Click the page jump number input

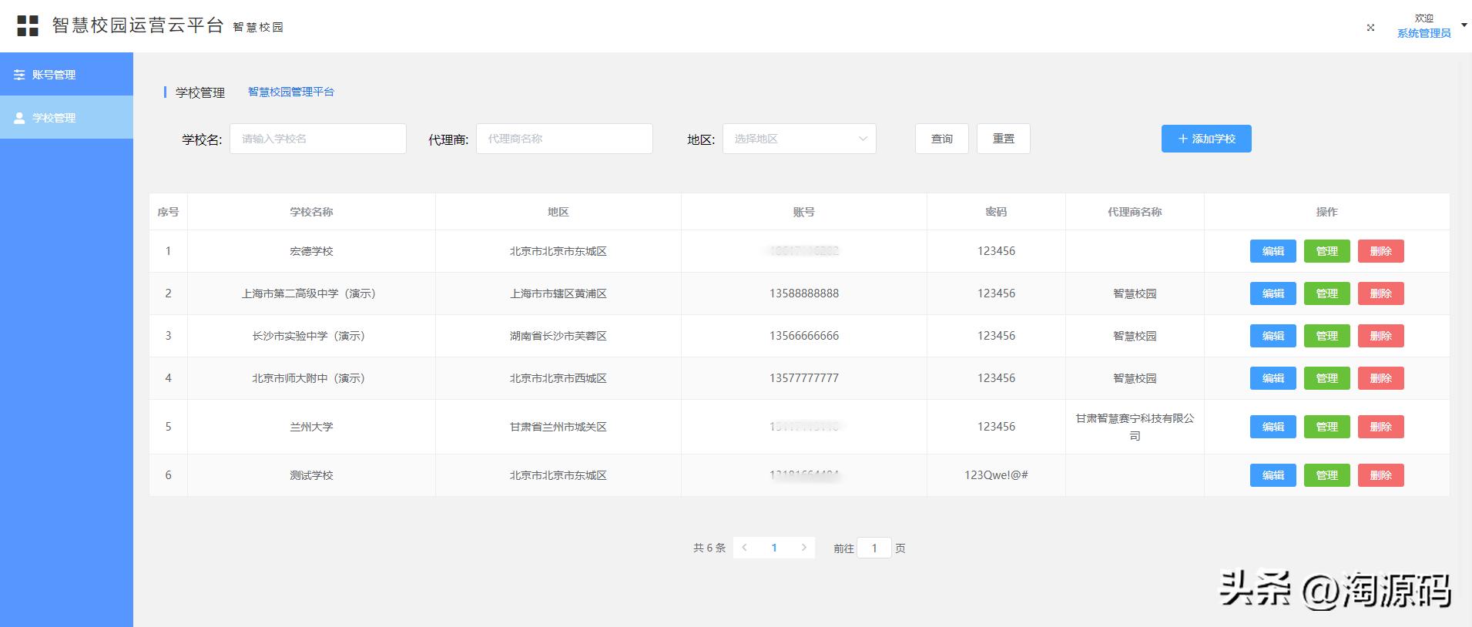873,548
